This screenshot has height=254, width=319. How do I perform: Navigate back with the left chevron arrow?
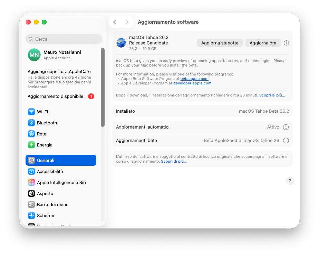click(x=115, y=22)
